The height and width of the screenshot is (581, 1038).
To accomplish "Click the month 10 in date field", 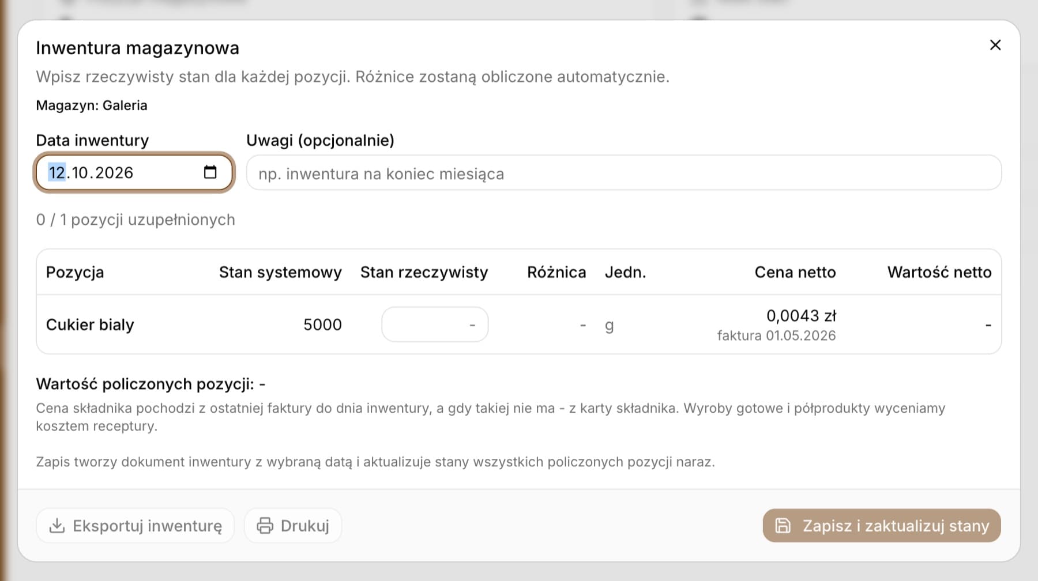I will [81, 172].
